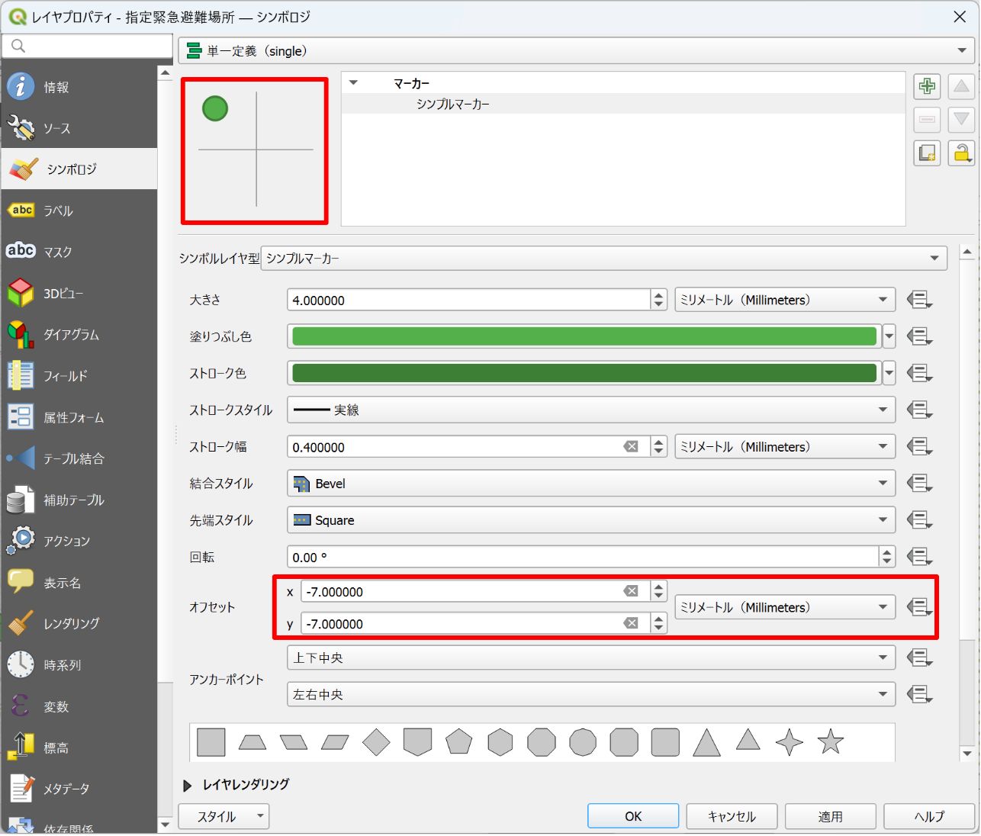Click the lock symbol layer icon
981x836 pixels.
coord(961,153)
